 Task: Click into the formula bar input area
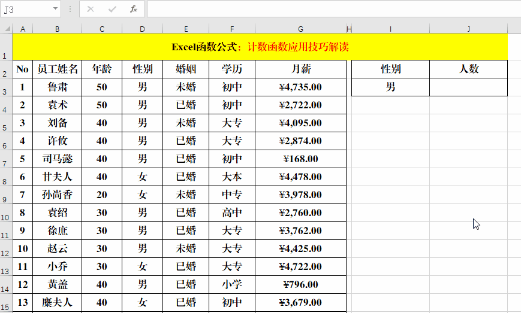tap(330, 9)
